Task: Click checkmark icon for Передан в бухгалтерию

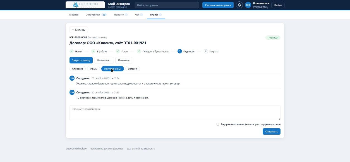Action: pyautogui.click(x=139, y=51)
